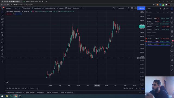The height and width of the screenshot is (98, 174).
Task: Set time range to 5A
Action: pyautogui.click(x=29, y=89)
